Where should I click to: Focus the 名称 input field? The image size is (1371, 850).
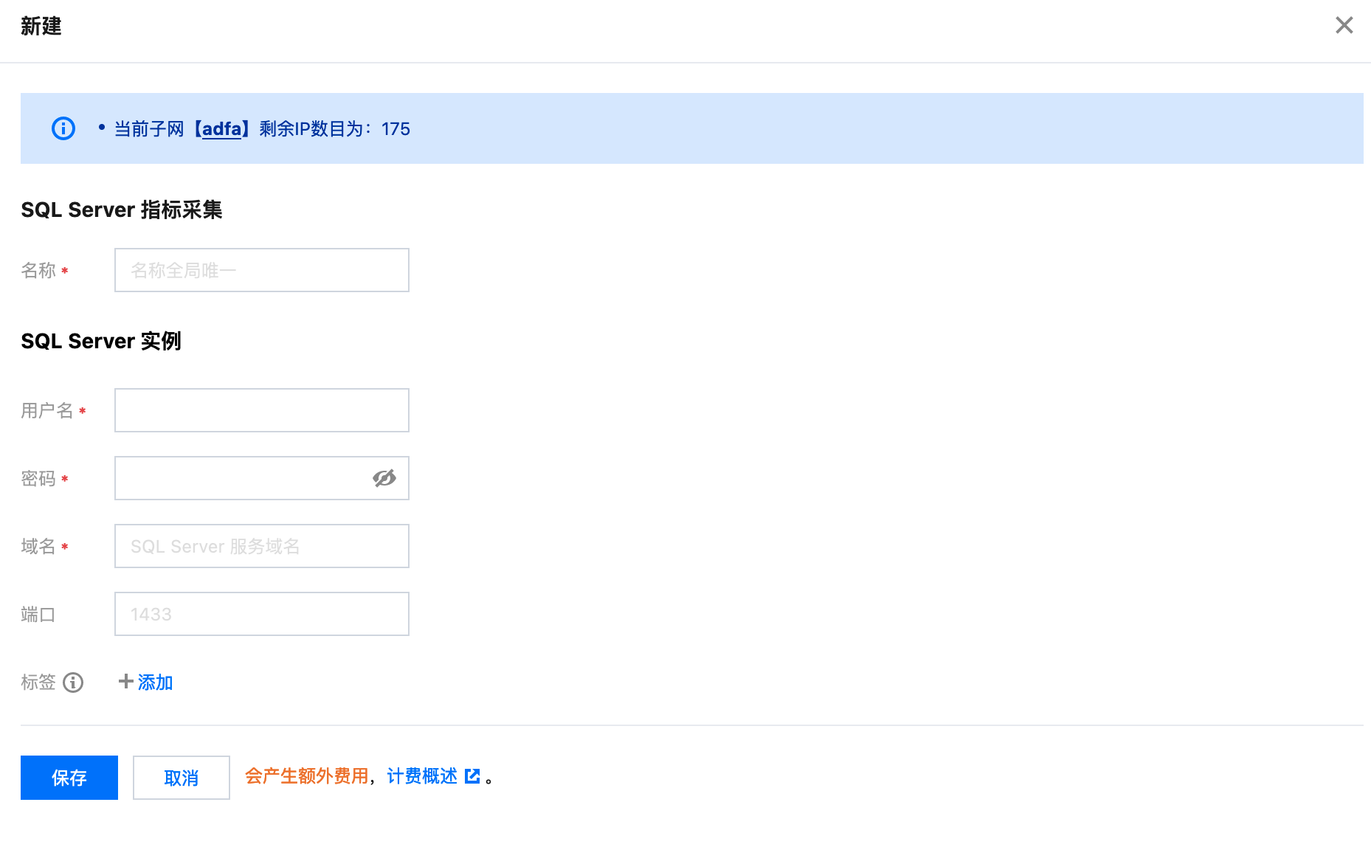click(x=262, y=270)
